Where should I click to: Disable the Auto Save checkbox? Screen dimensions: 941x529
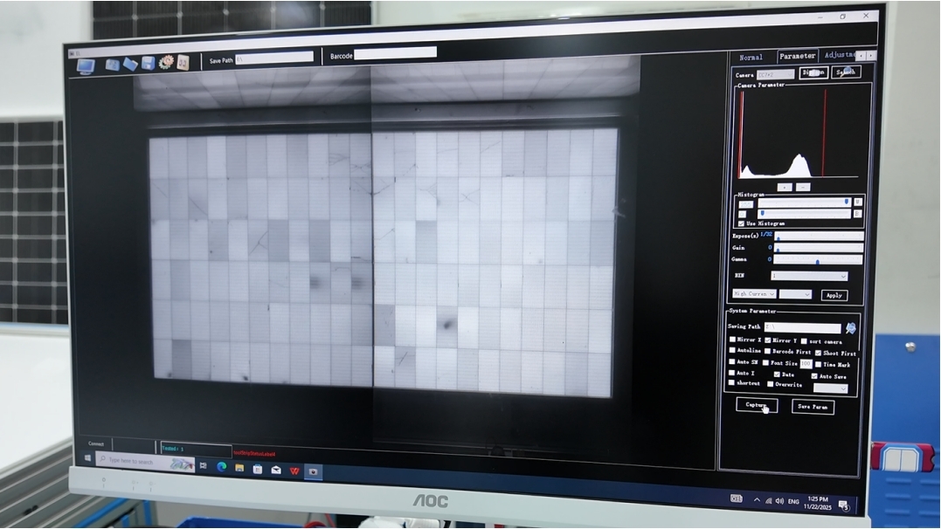[x=814, y=376]
